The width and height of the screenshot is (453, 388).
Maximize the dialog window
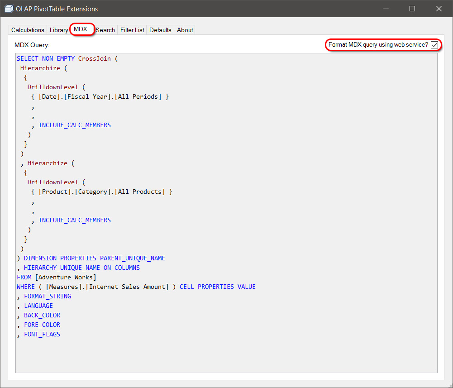pos(412,9)
